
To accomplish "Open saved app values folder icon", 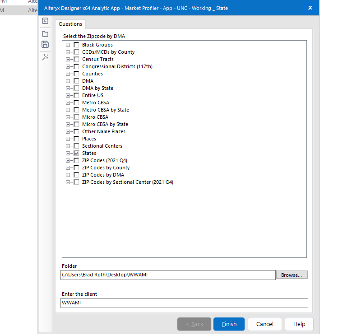I will (x=45, y=34).
